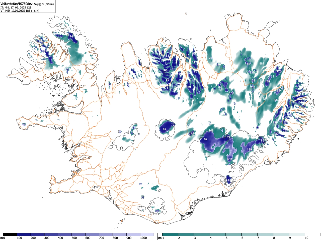Click the 60 value label
This screenshot has height=240, width=321.
166,70
